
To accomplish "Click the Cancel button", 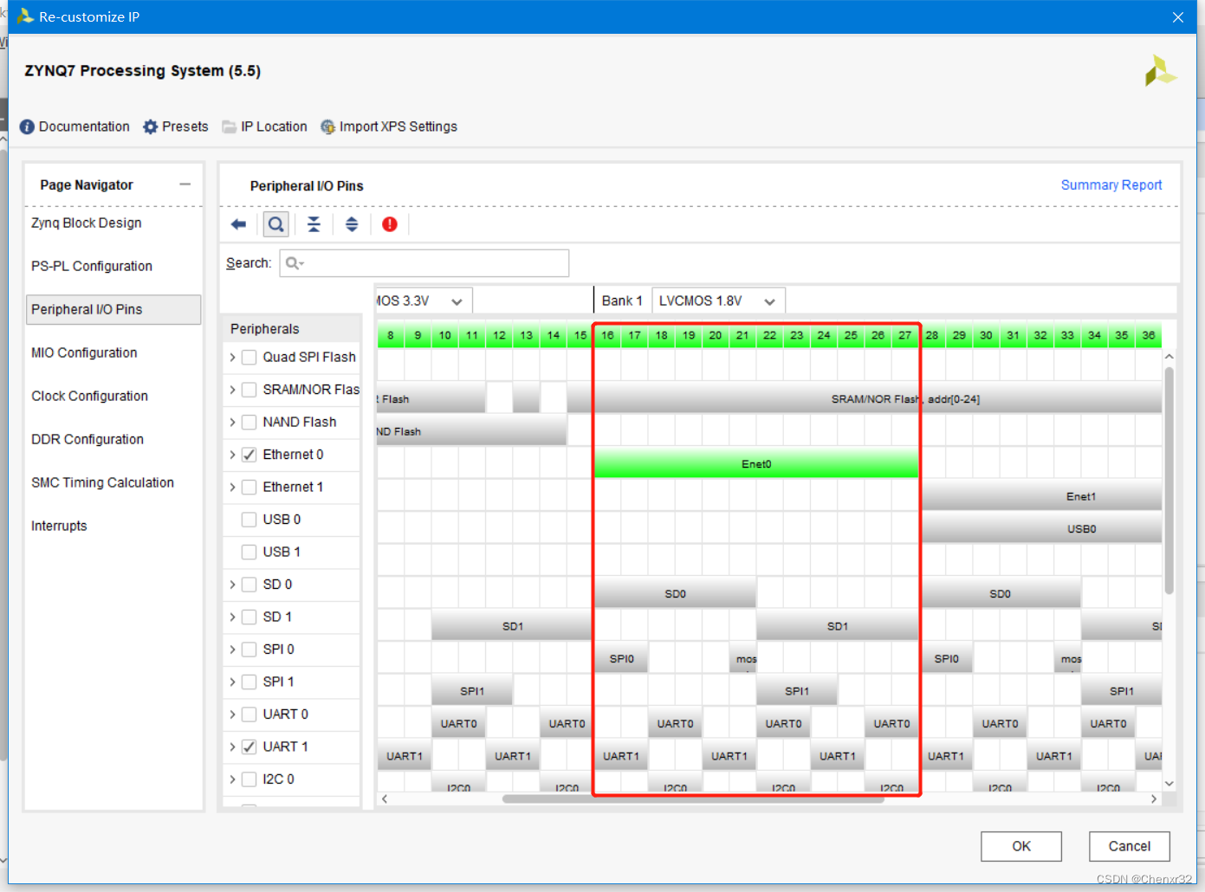I will click(1130, 846).
